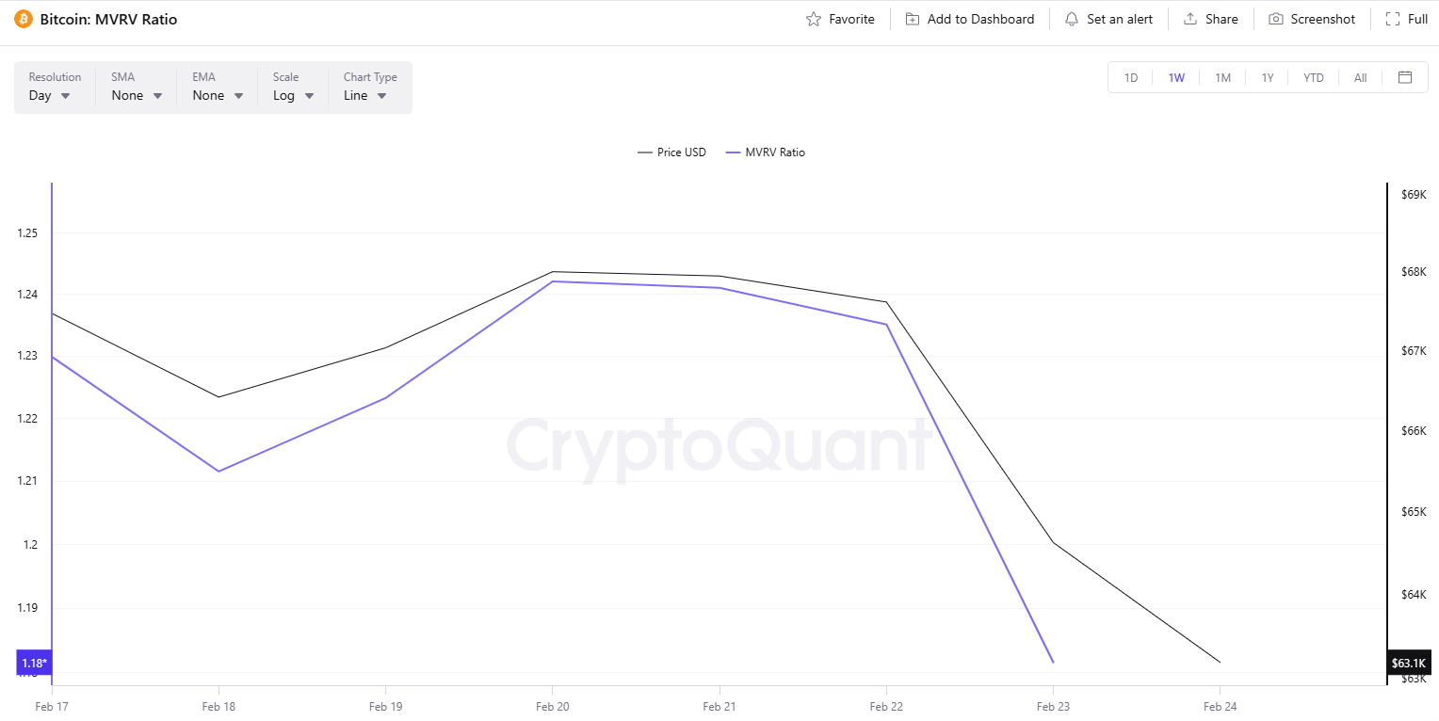Viewport: 1439px width, 721px height.
Task: Click the Add to Dashboard icon
Action: (911, 18)
